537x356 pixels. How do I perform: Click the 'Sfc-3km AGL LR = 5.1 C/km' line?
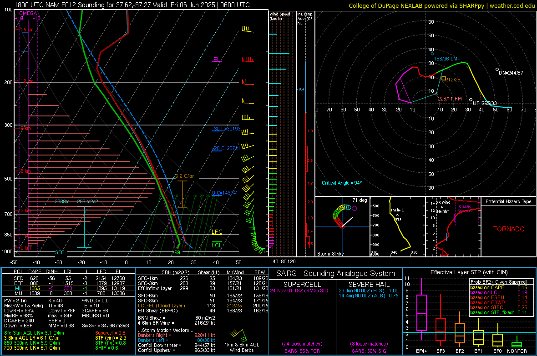coord(34,333)
